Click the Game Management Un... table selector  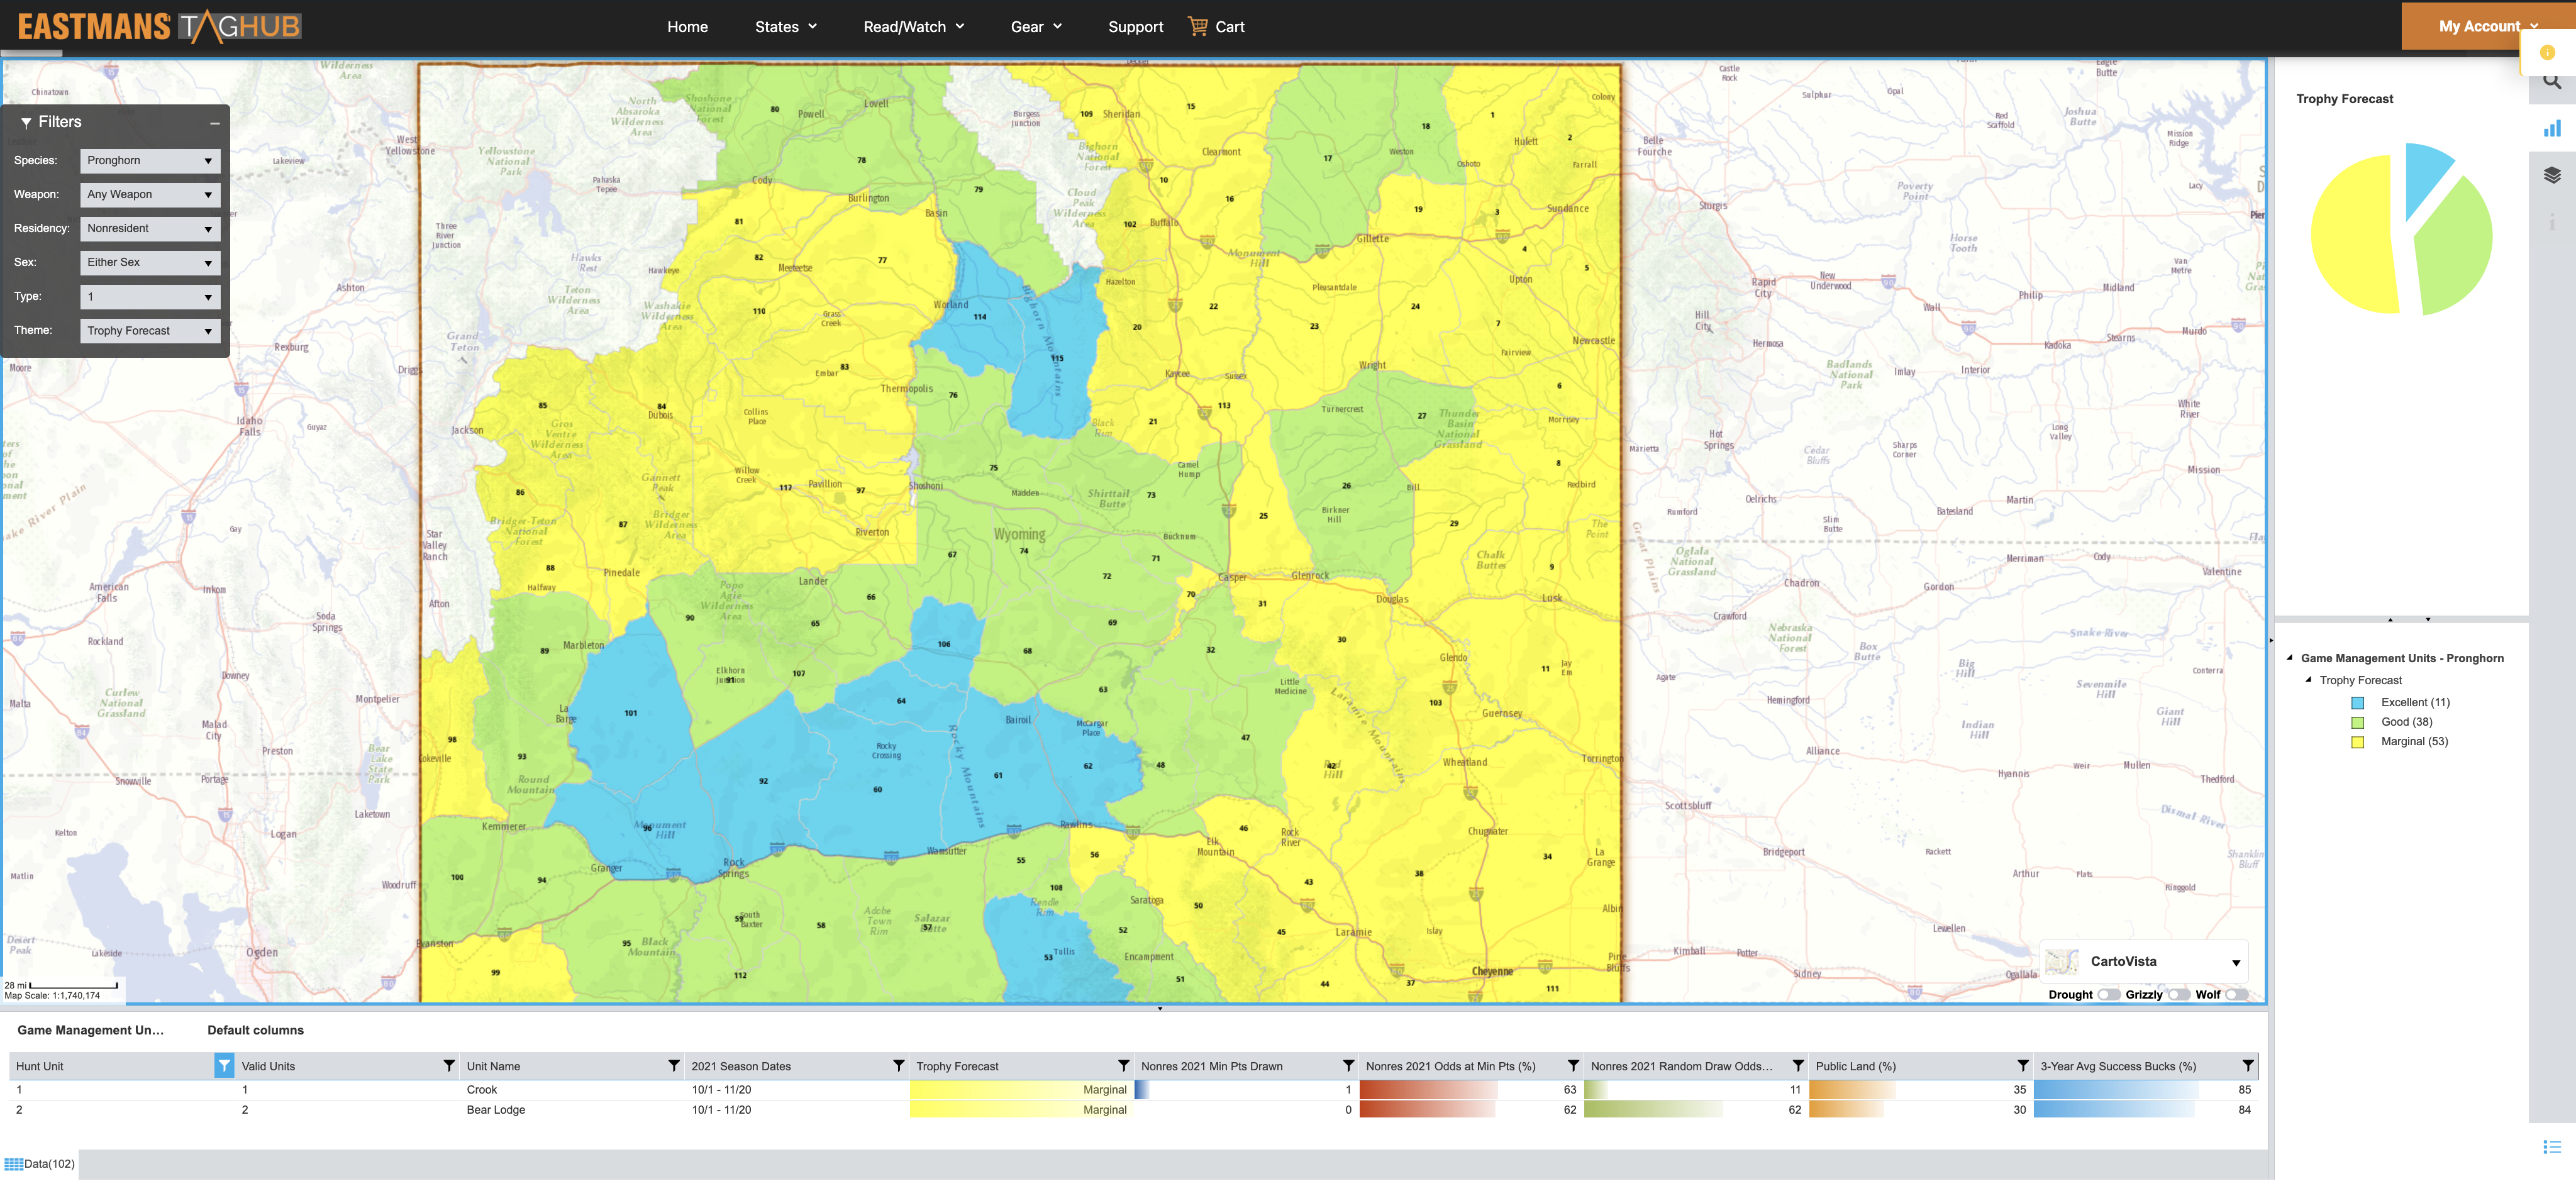tap(90, 1030)
